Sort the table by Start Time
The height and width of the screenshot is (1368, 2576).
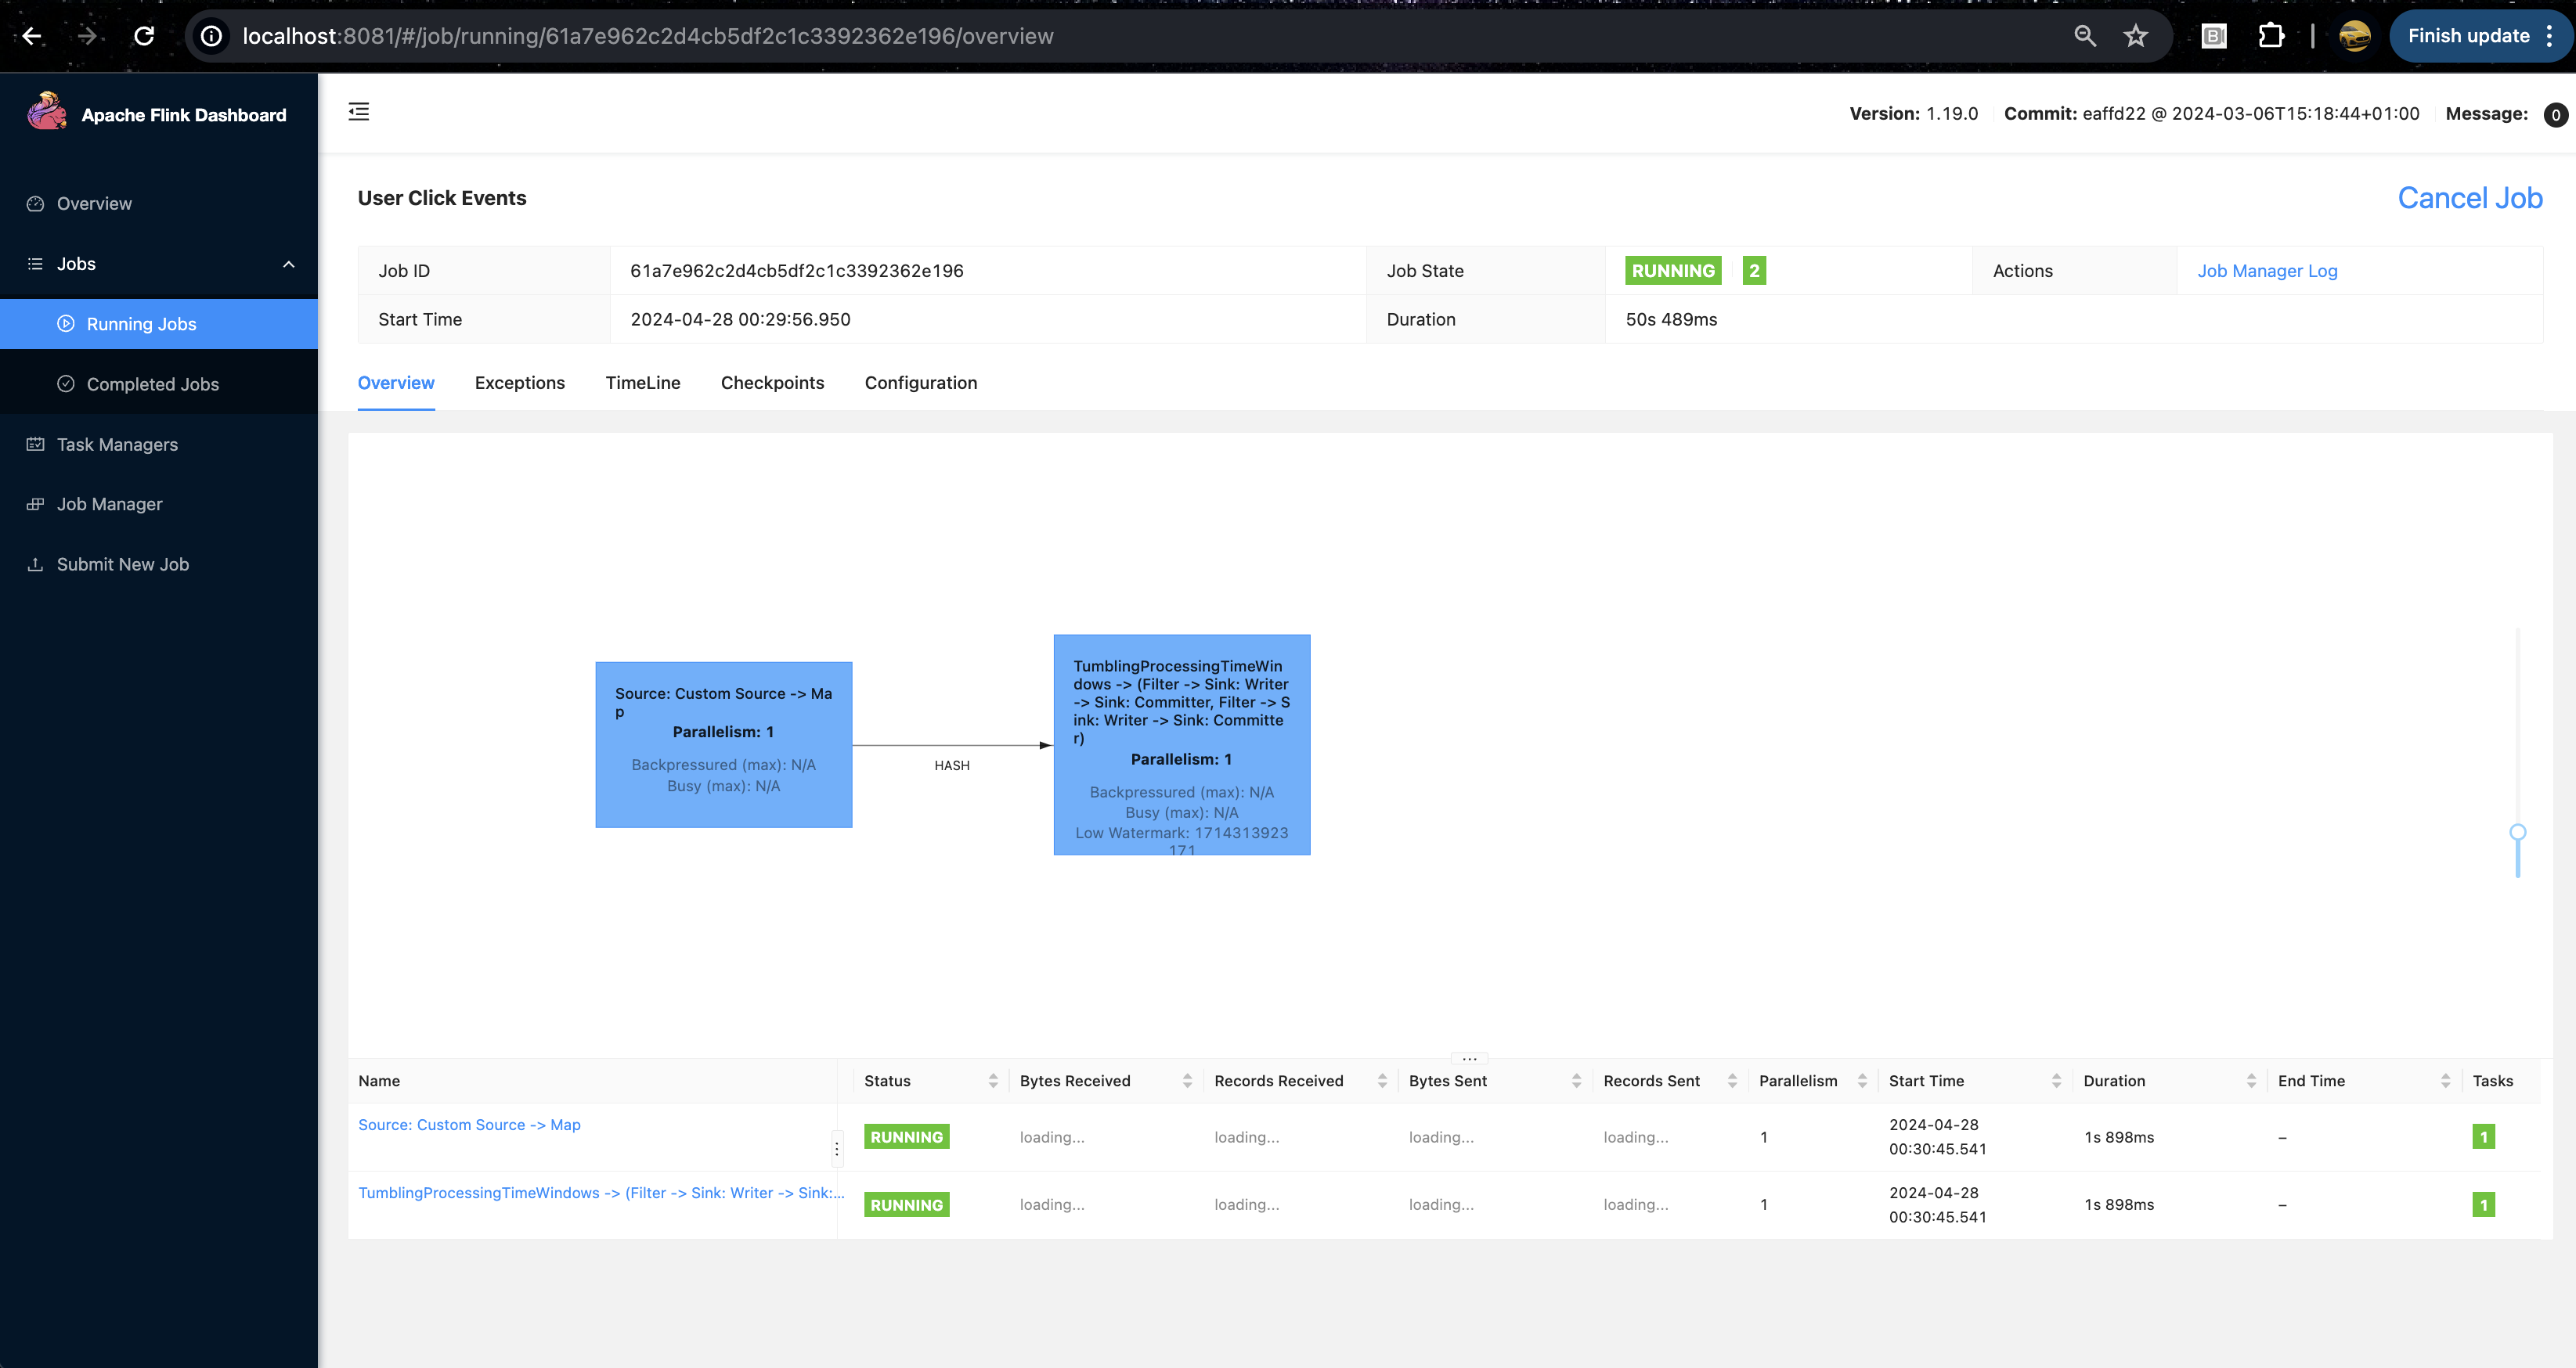pyautogui.click(x=2056, y=1082)
